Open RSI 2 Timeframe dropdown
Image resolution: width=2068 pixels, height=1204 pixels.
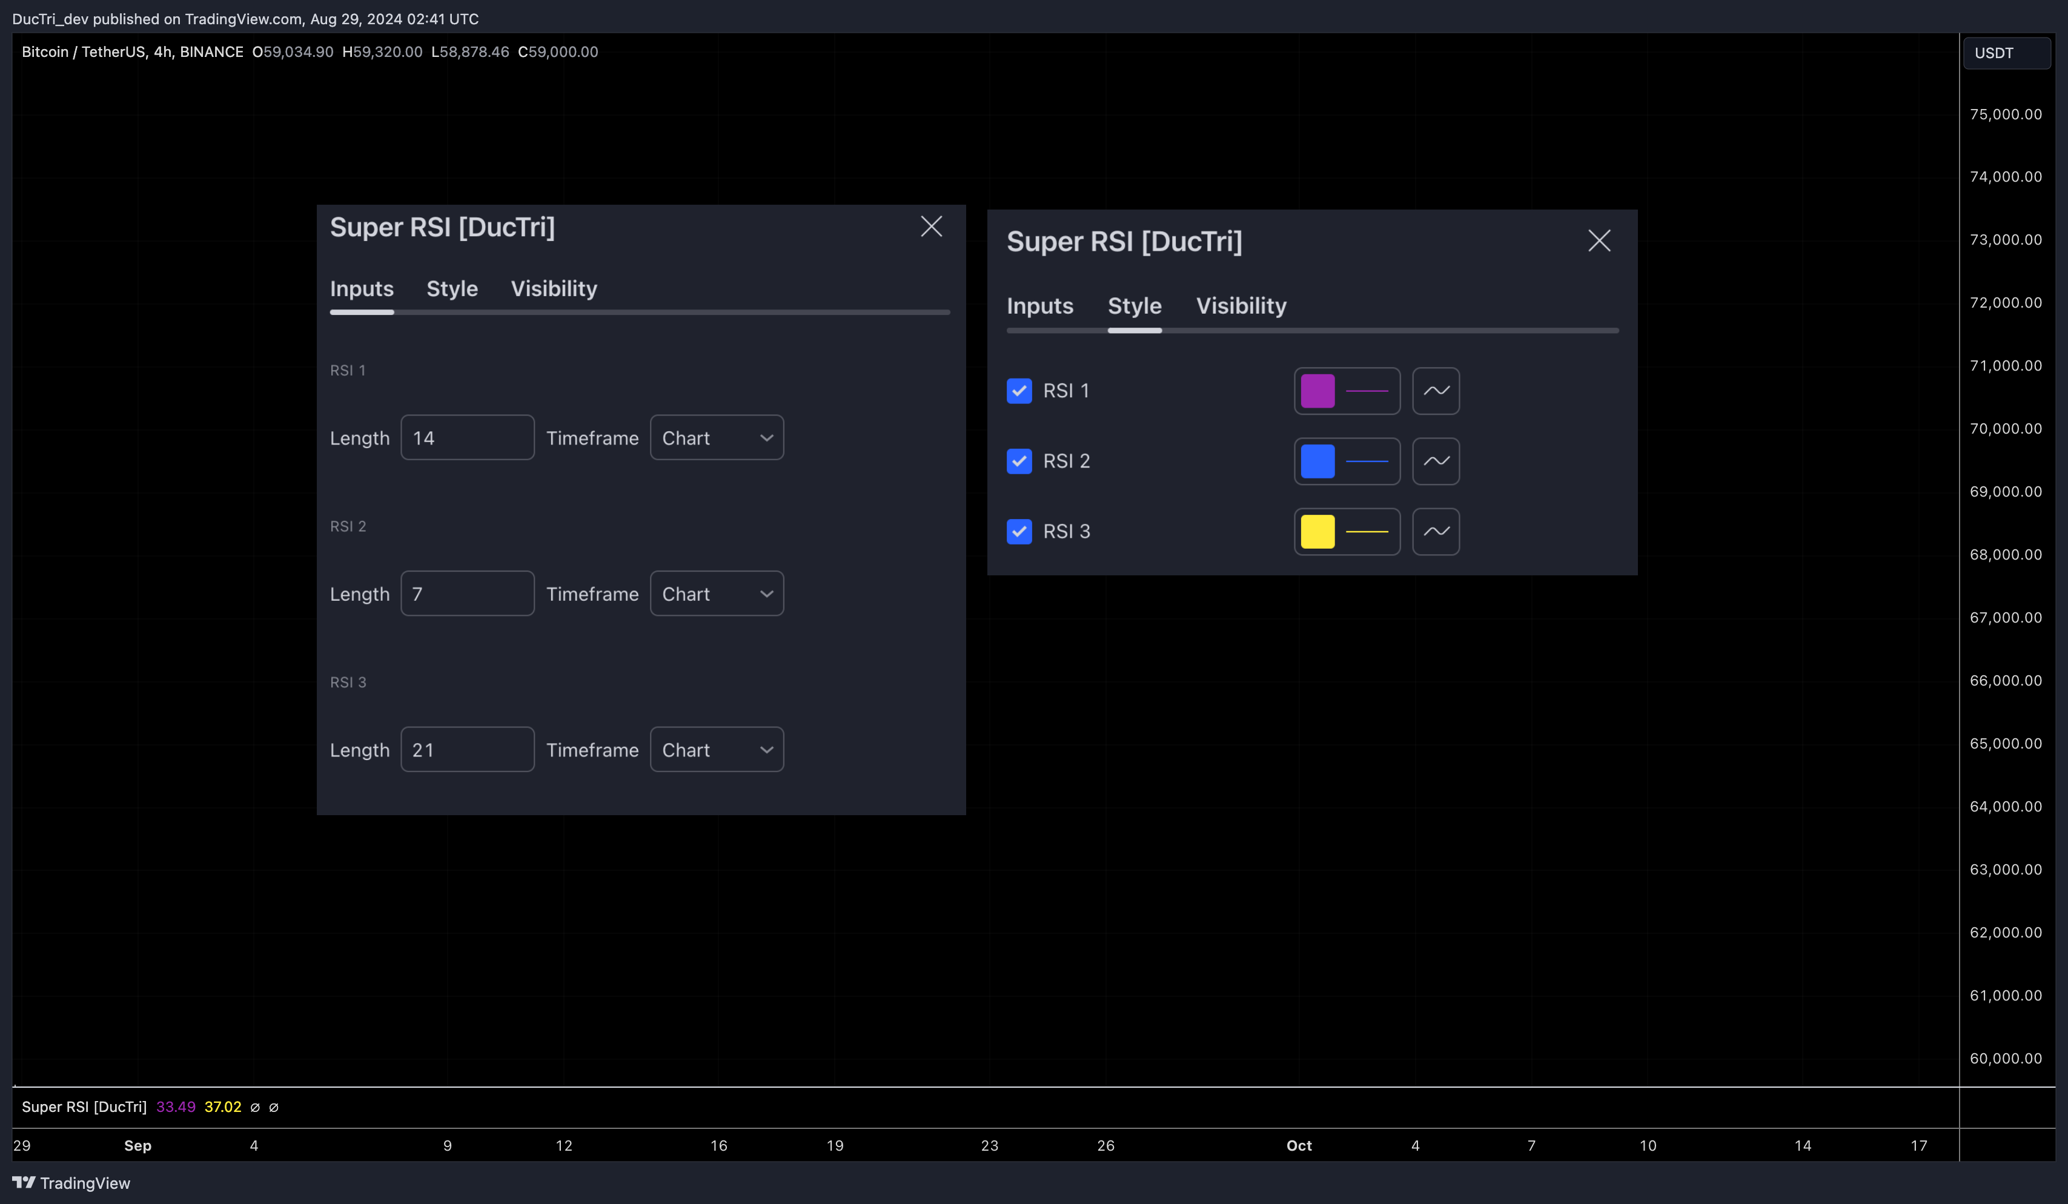[x=717, y=594]
